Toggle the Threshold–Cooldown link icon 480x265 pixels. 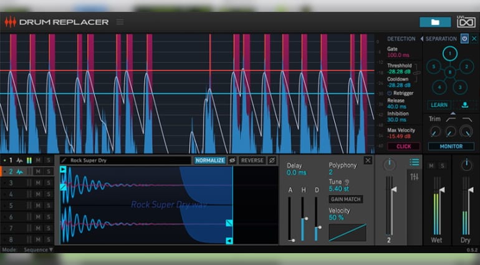pyautogui.click(x=416, y=72)
